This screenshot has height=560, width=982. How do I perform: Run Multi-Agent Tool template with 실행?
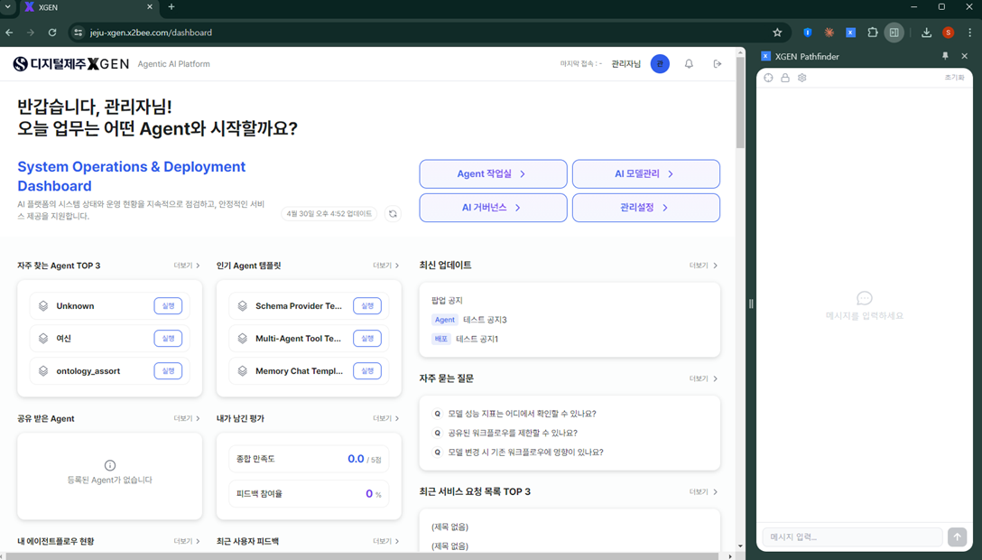367,338
